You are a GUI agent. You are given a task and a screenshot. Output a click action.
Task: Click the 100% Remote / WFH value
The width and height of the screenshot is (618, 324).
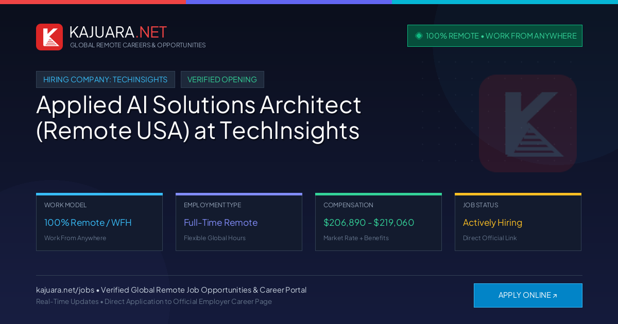[88, 223]
